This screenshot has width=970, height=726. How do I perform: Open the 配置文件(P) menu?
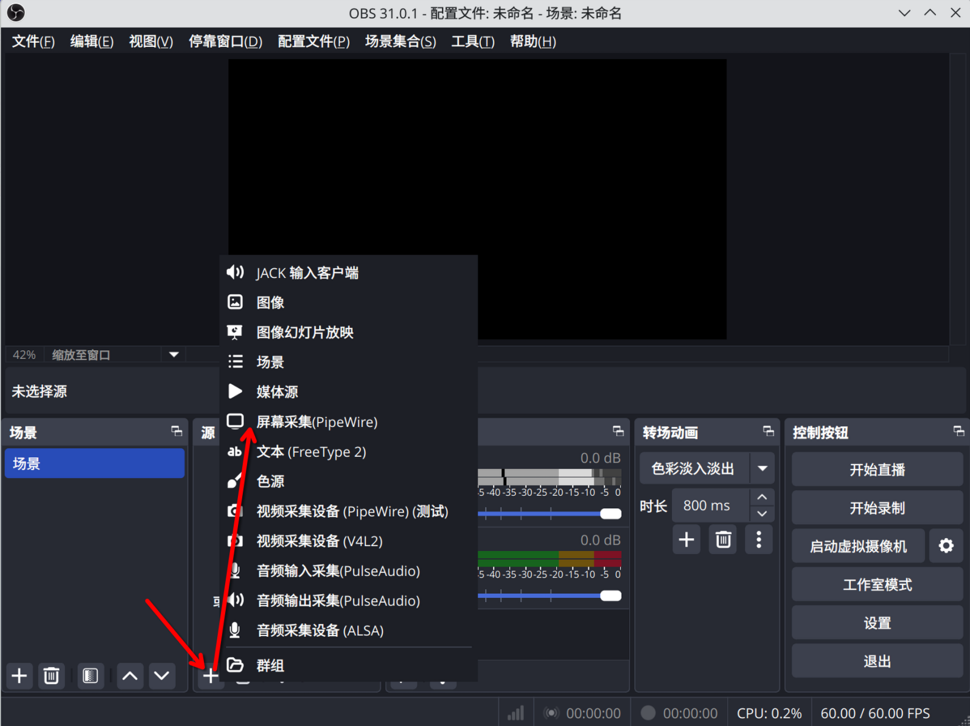[314, 41]
